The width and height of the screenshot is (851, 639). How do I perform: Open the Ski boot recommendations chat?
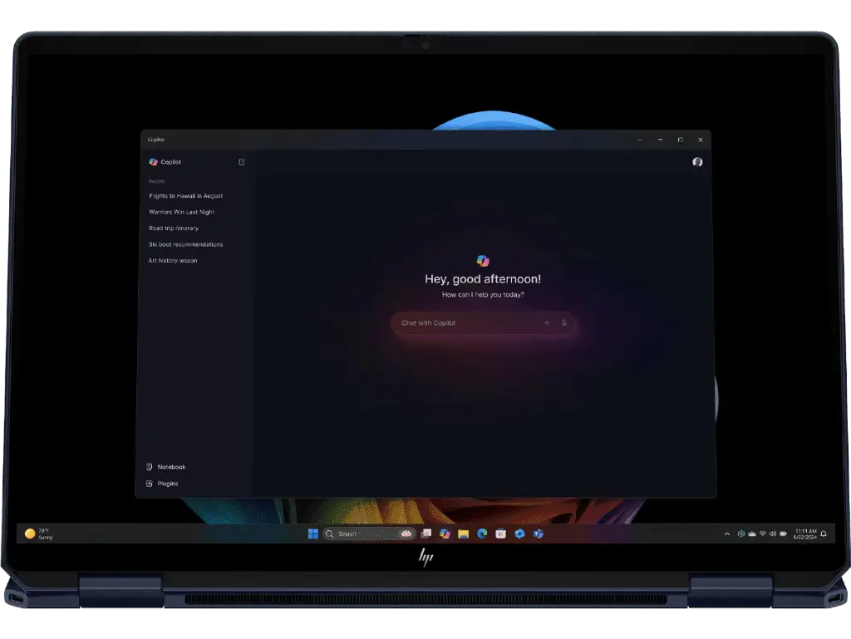[x=185, y=244]
